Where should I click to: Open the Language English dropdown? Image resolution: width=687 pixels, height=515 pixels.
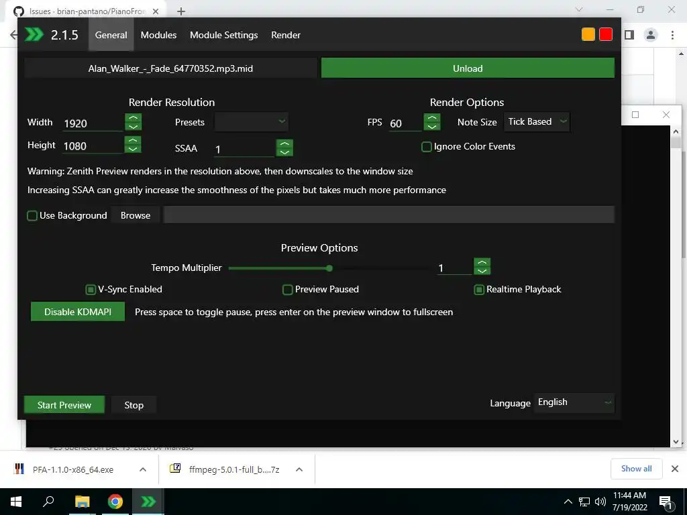[x=574, y=402]
